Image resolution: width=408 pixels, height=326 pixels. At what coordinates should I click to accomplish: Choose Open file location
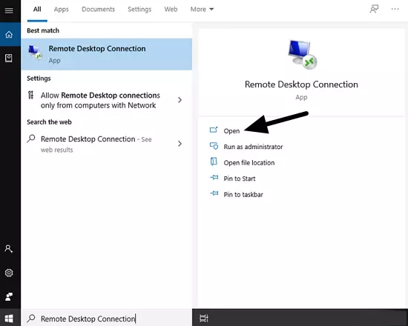click(249, 163)
